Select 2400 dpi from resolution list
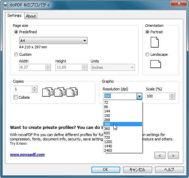 click(123, 150)
